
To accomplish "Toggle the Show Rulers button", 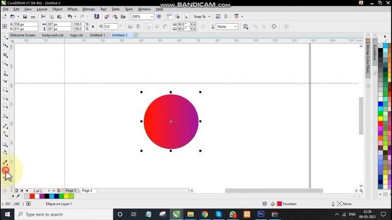I will pos(169,16).
